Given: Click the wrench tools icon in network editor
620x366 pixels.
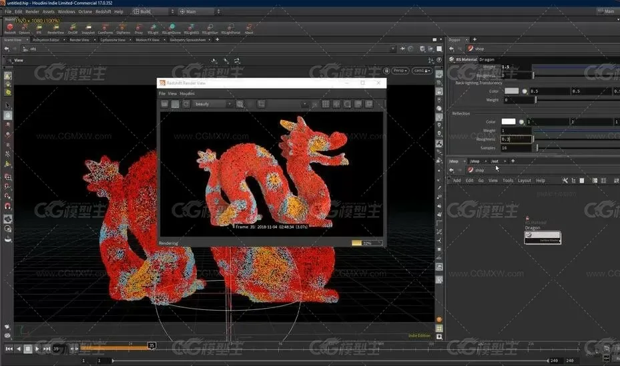Looking at the screenshot, I should click(565, 181).
